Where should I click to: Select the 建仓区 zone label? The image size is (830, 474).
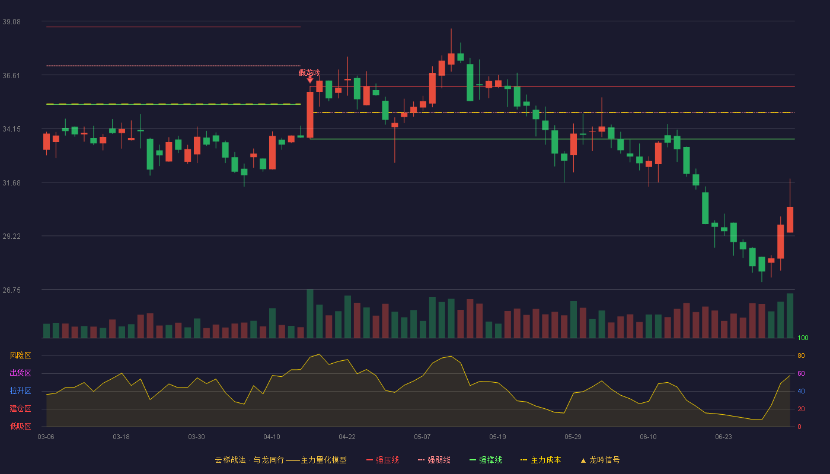coord(20,409)
